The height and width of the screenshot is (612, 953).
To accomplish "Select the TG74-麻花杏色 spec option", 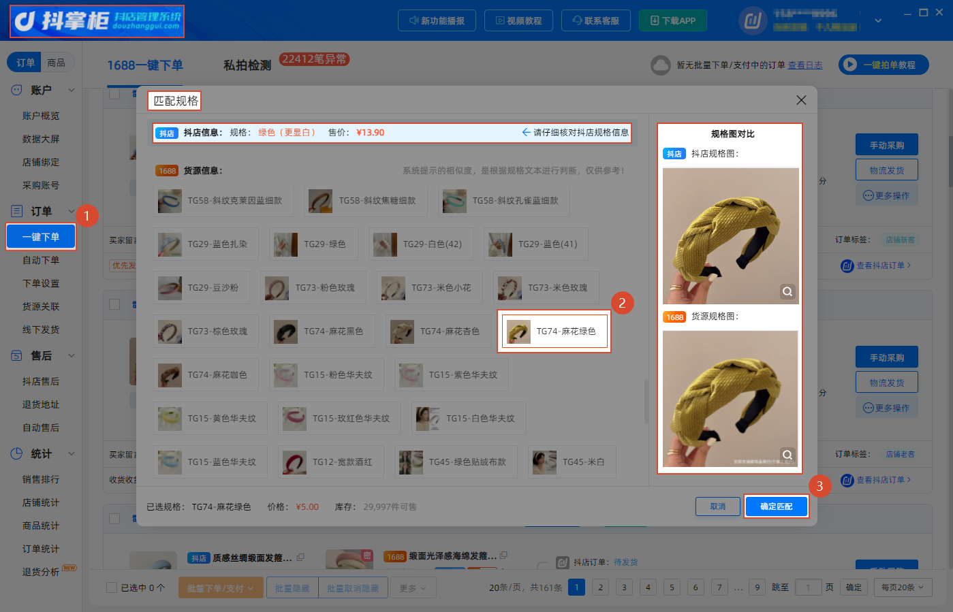I will point(438,331).
